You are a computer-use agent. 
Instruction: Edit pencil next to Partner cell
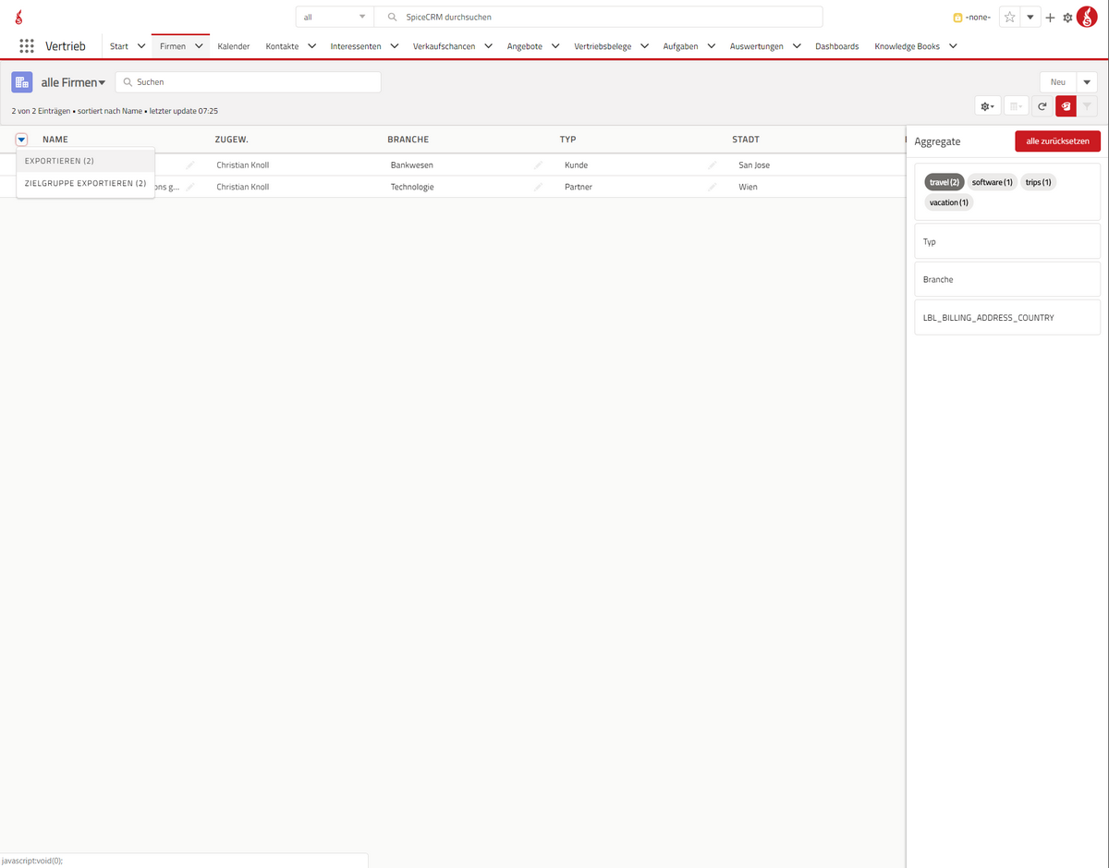click(x=712, y=187)
